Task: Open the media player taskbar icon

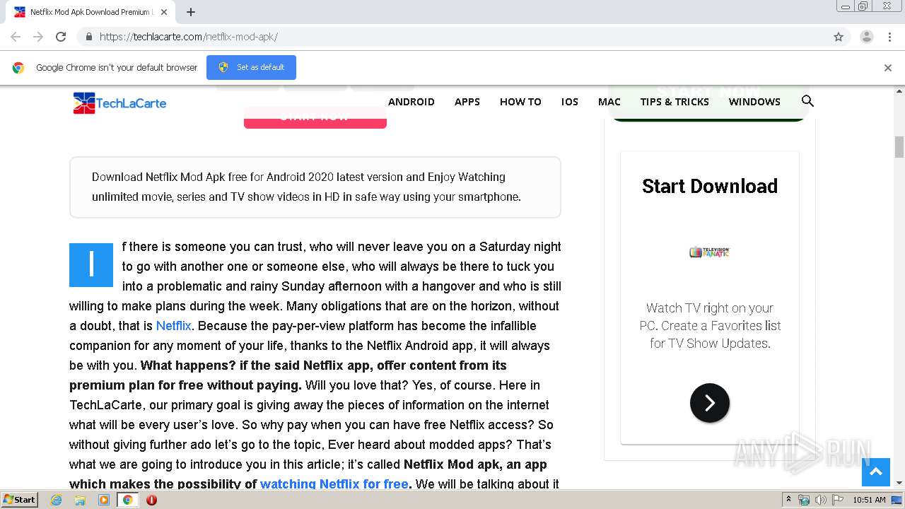Action: pyautogui.click(x=104, y=500)
